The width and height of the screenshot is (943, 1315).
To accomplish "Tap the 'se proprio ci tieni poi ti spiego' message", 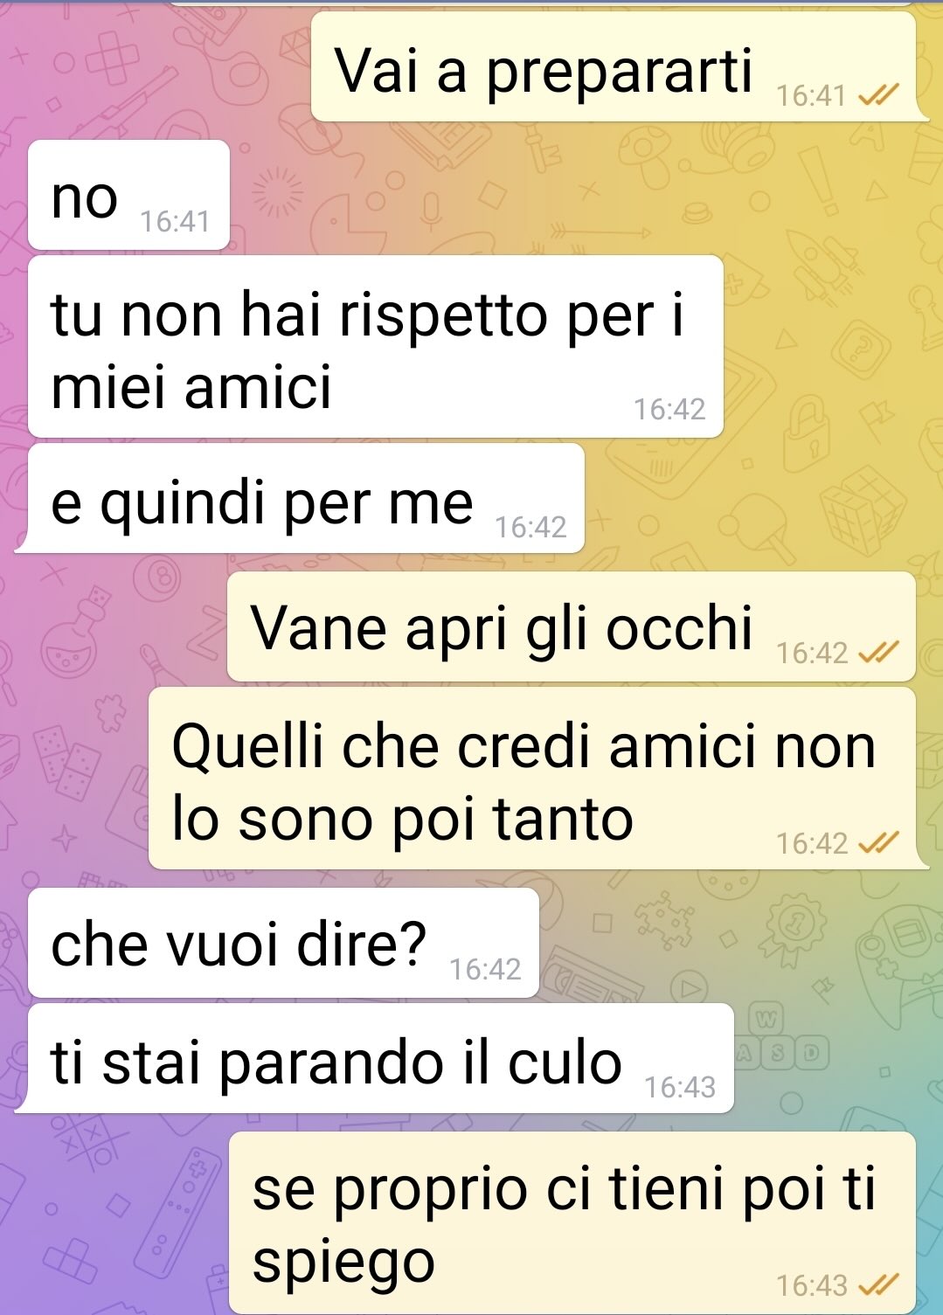I will click(x=572, y=1222).
